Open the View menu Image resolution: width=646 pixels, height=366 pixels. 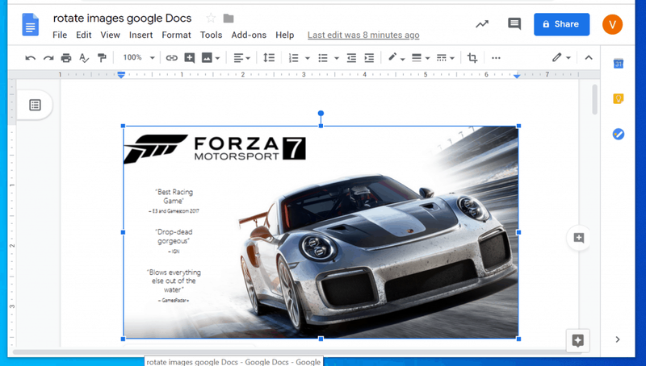tap(110, 35)
